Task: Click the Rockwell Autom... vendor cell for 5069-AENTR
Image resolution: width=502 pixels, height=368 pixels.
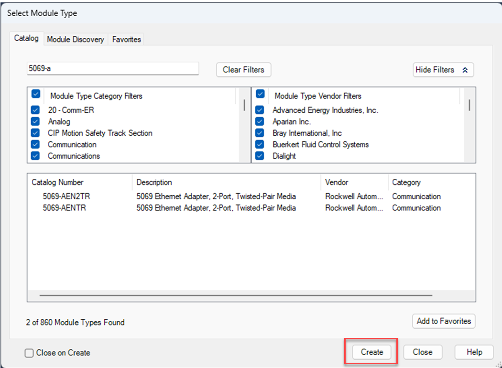Action: [x=354, y=208]
